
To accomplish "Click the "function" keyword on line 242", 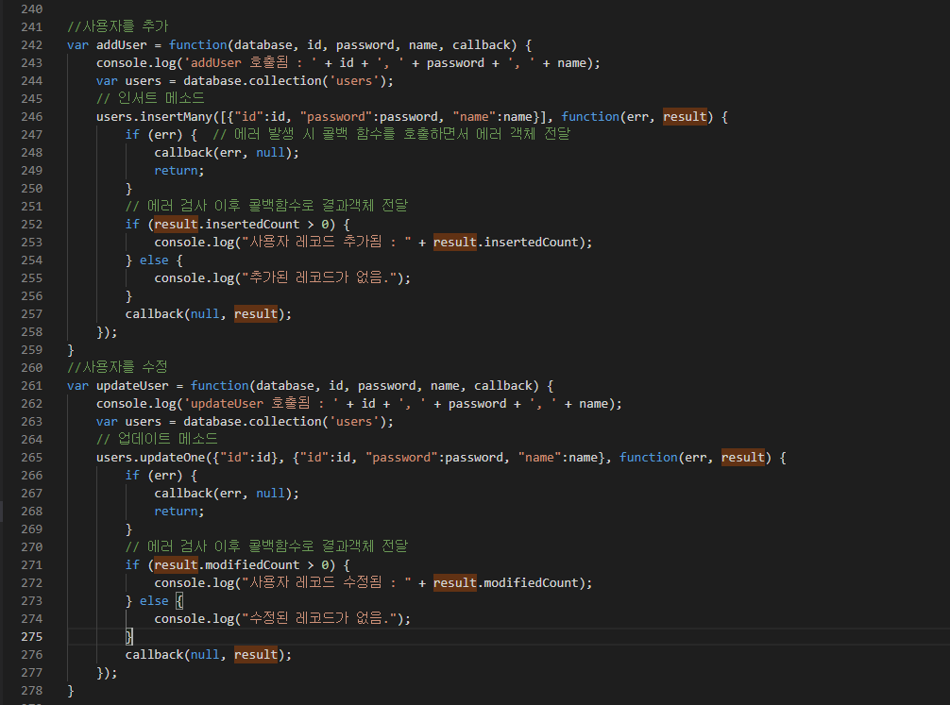I will 197,44.
